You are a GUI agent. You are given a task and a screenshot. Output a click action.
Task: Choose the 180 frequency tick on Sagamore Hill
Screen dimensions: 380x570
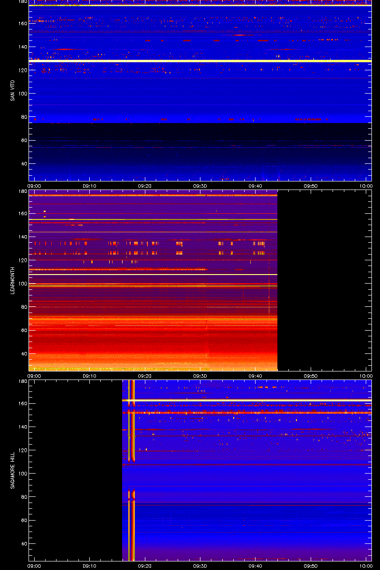[x=22, y=381]
